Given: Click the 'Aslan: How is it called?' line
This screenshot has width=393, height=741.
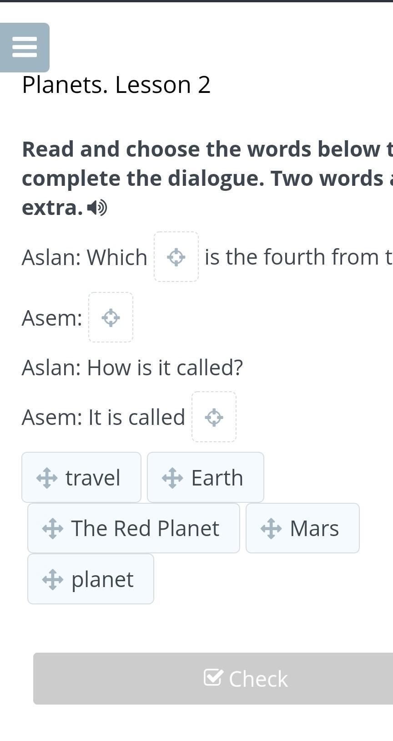Looking at the screenshot, I should coord(132,368).
